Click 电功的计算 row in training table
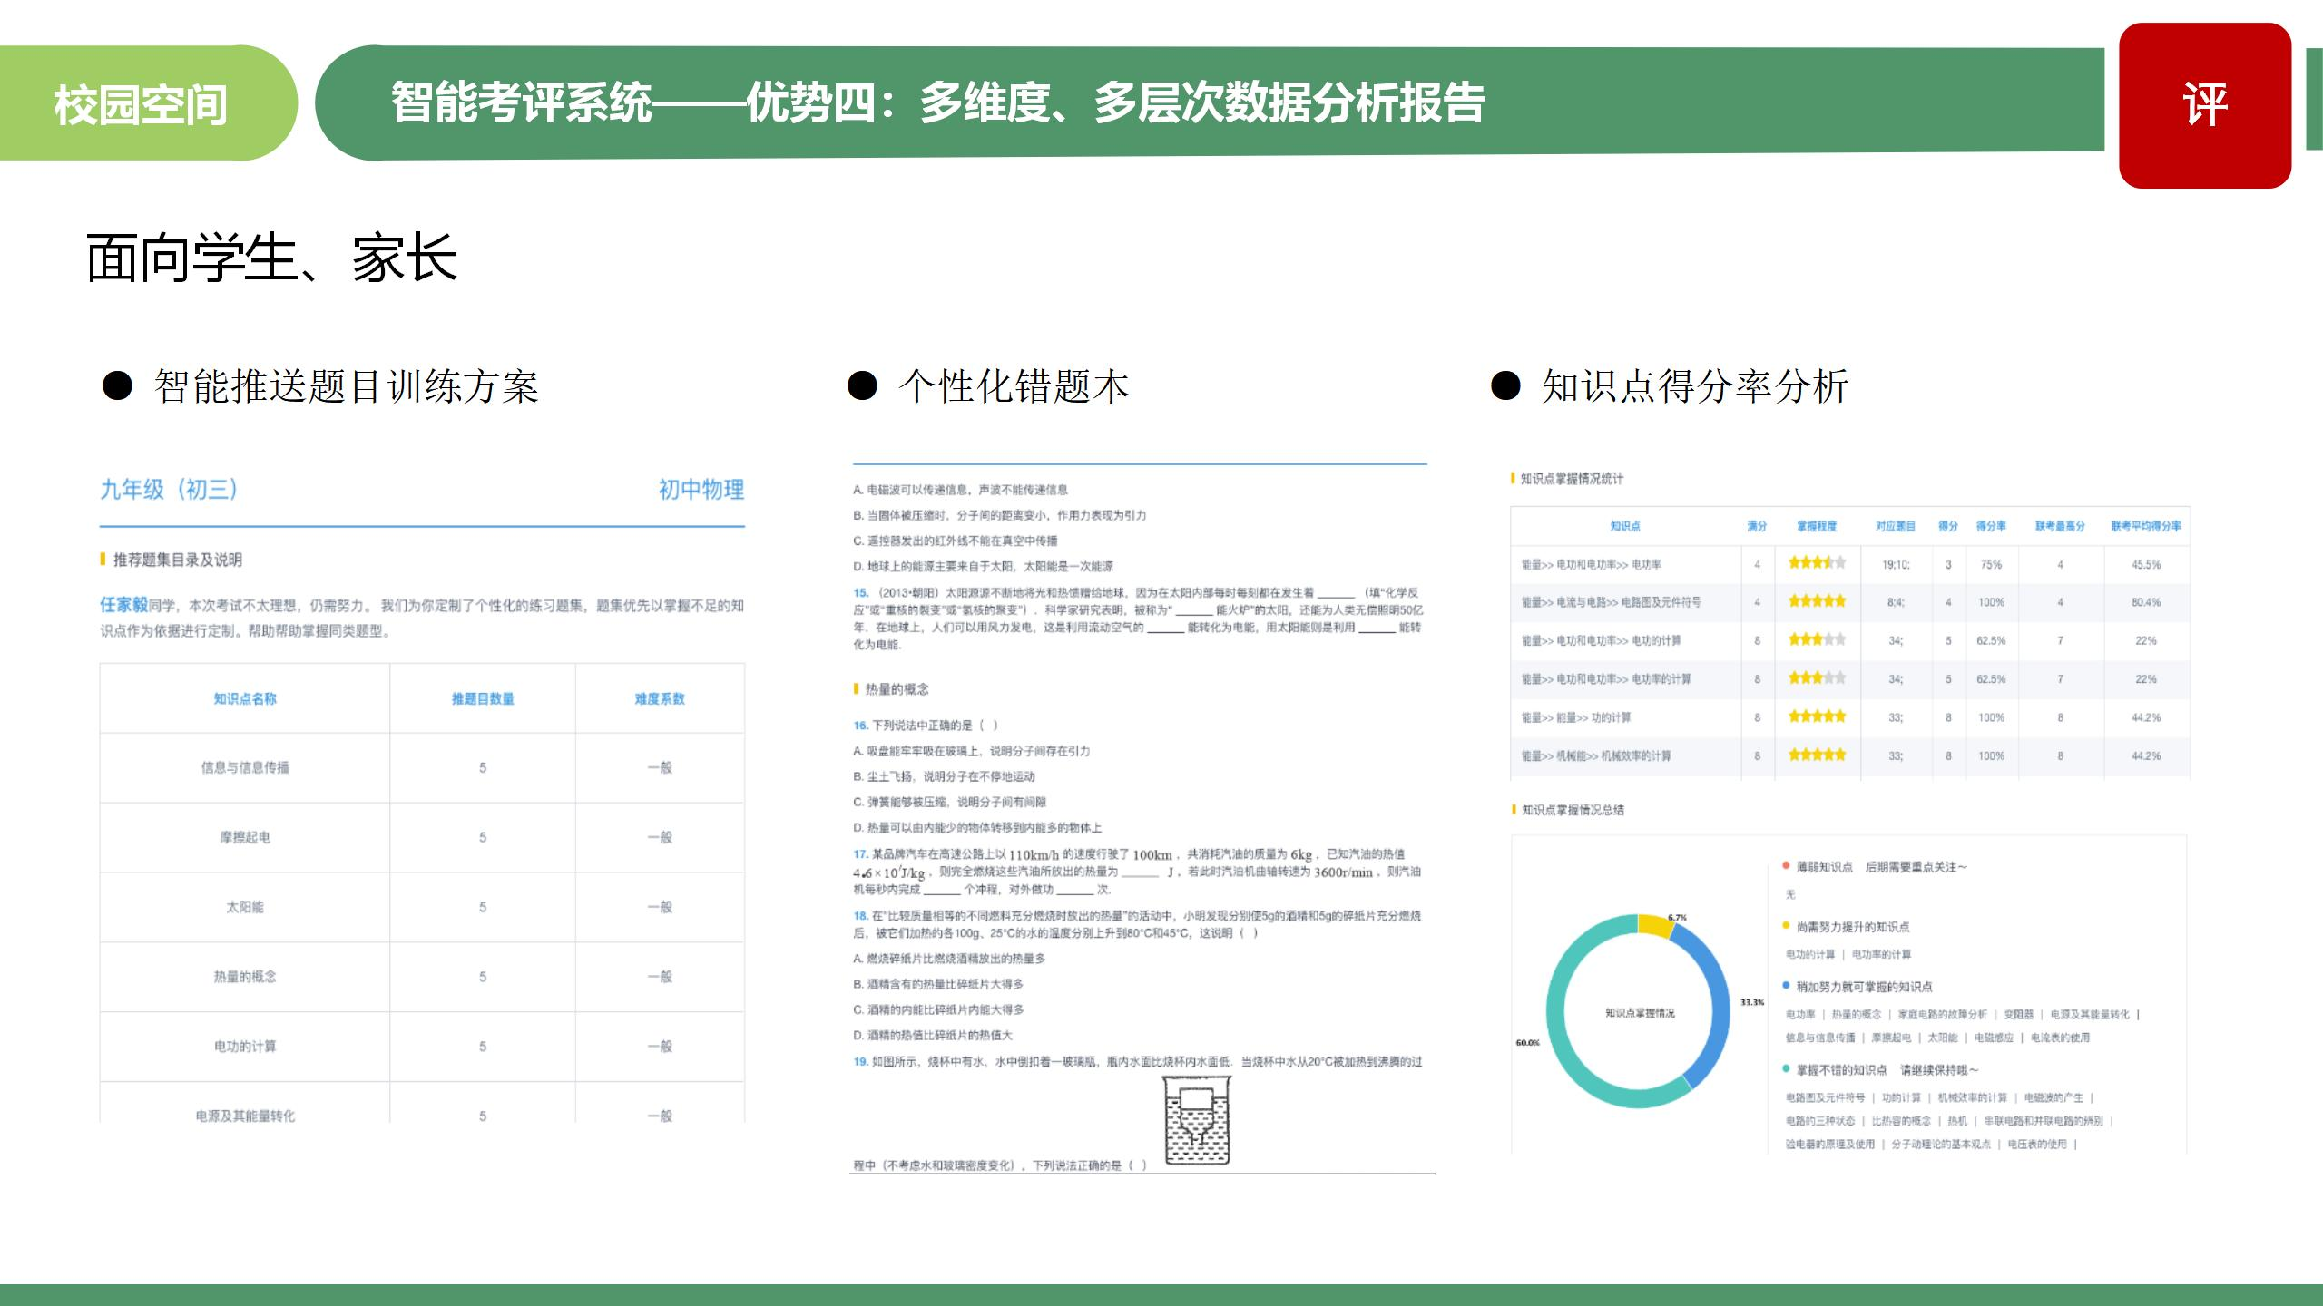2323x1306 pixels. click(x=422, y=1047)
